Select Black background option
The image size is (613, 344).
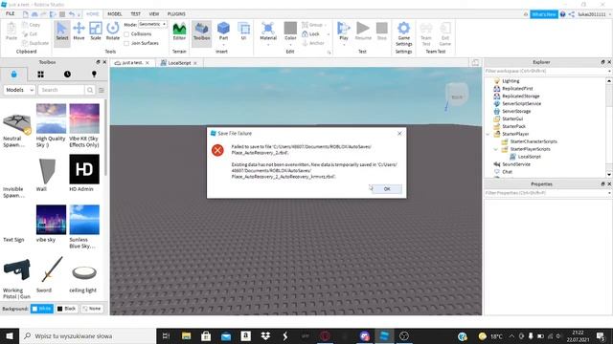pyautogui.click(x=66, y=309)
